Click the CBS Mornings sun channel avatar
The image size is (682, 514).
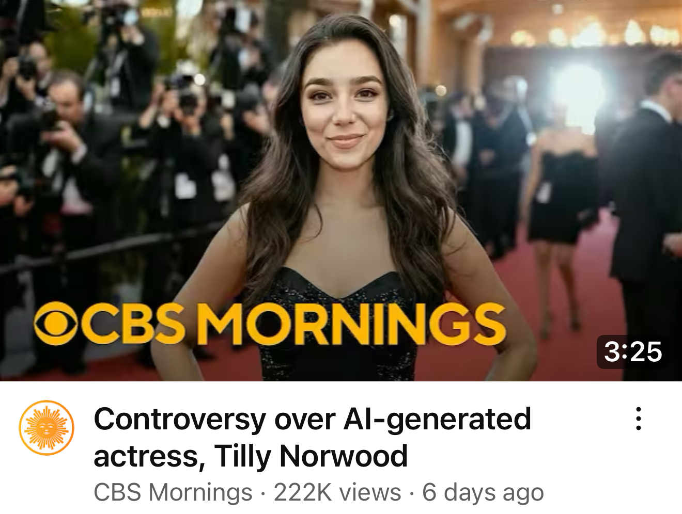(47, 428)
